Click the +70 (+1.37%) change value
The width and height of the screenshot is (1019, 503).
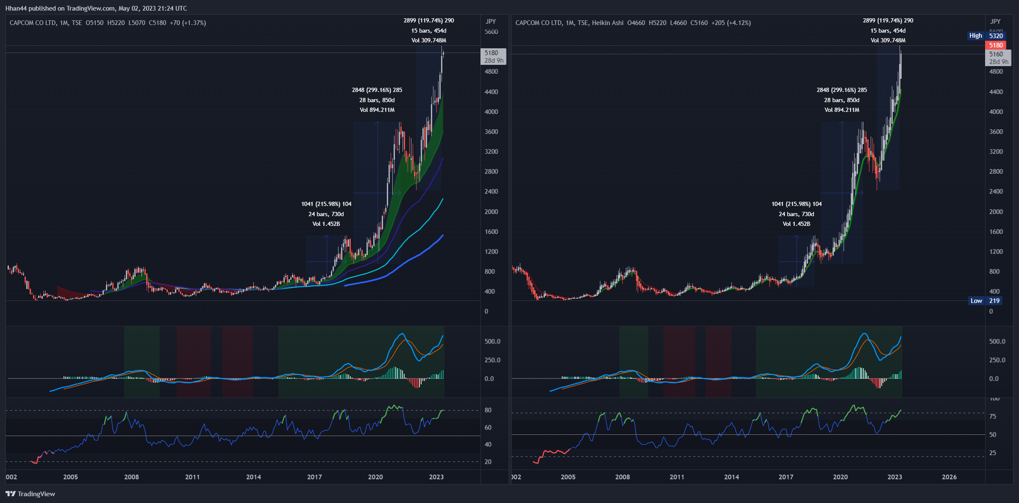pyautogui.click(x=188, y=23)
